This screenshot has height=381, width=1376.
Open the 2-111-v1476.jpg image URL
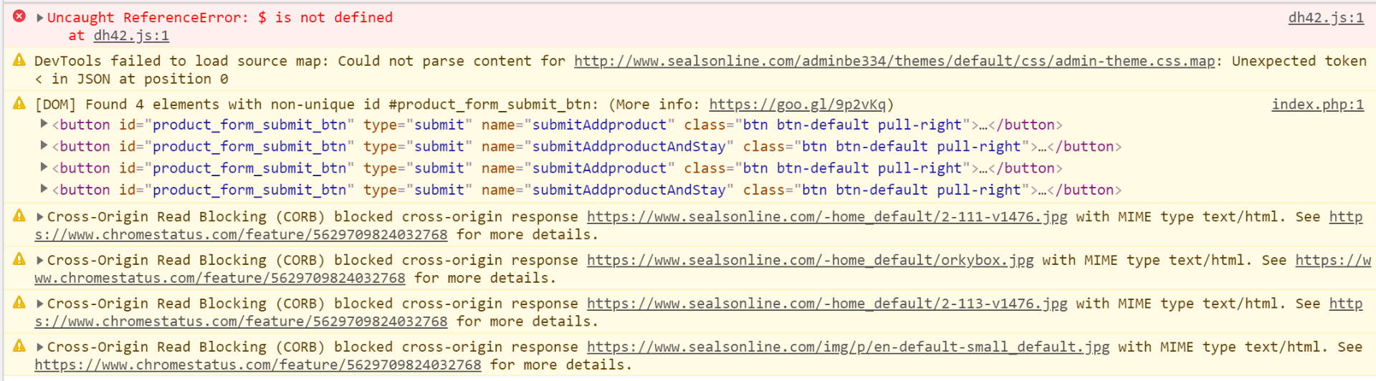827,216
